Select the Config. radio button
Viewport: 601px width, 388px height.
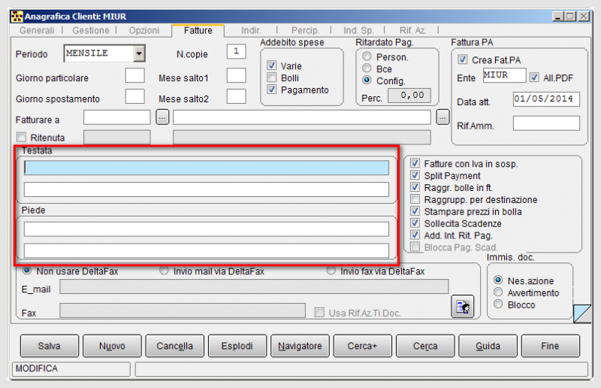pos(367,80)
